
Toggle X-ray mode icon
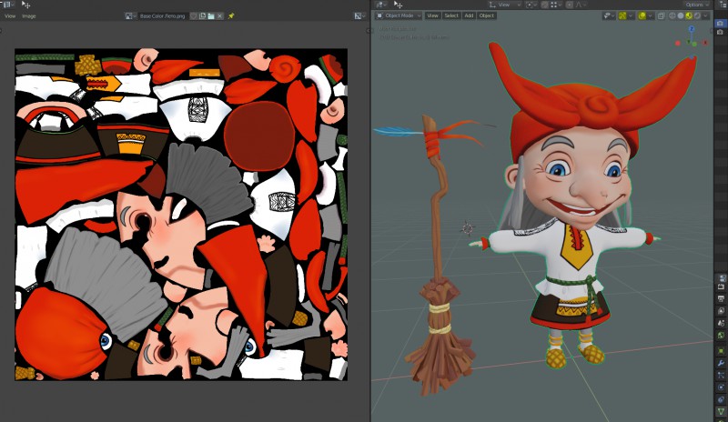point(662,15)
